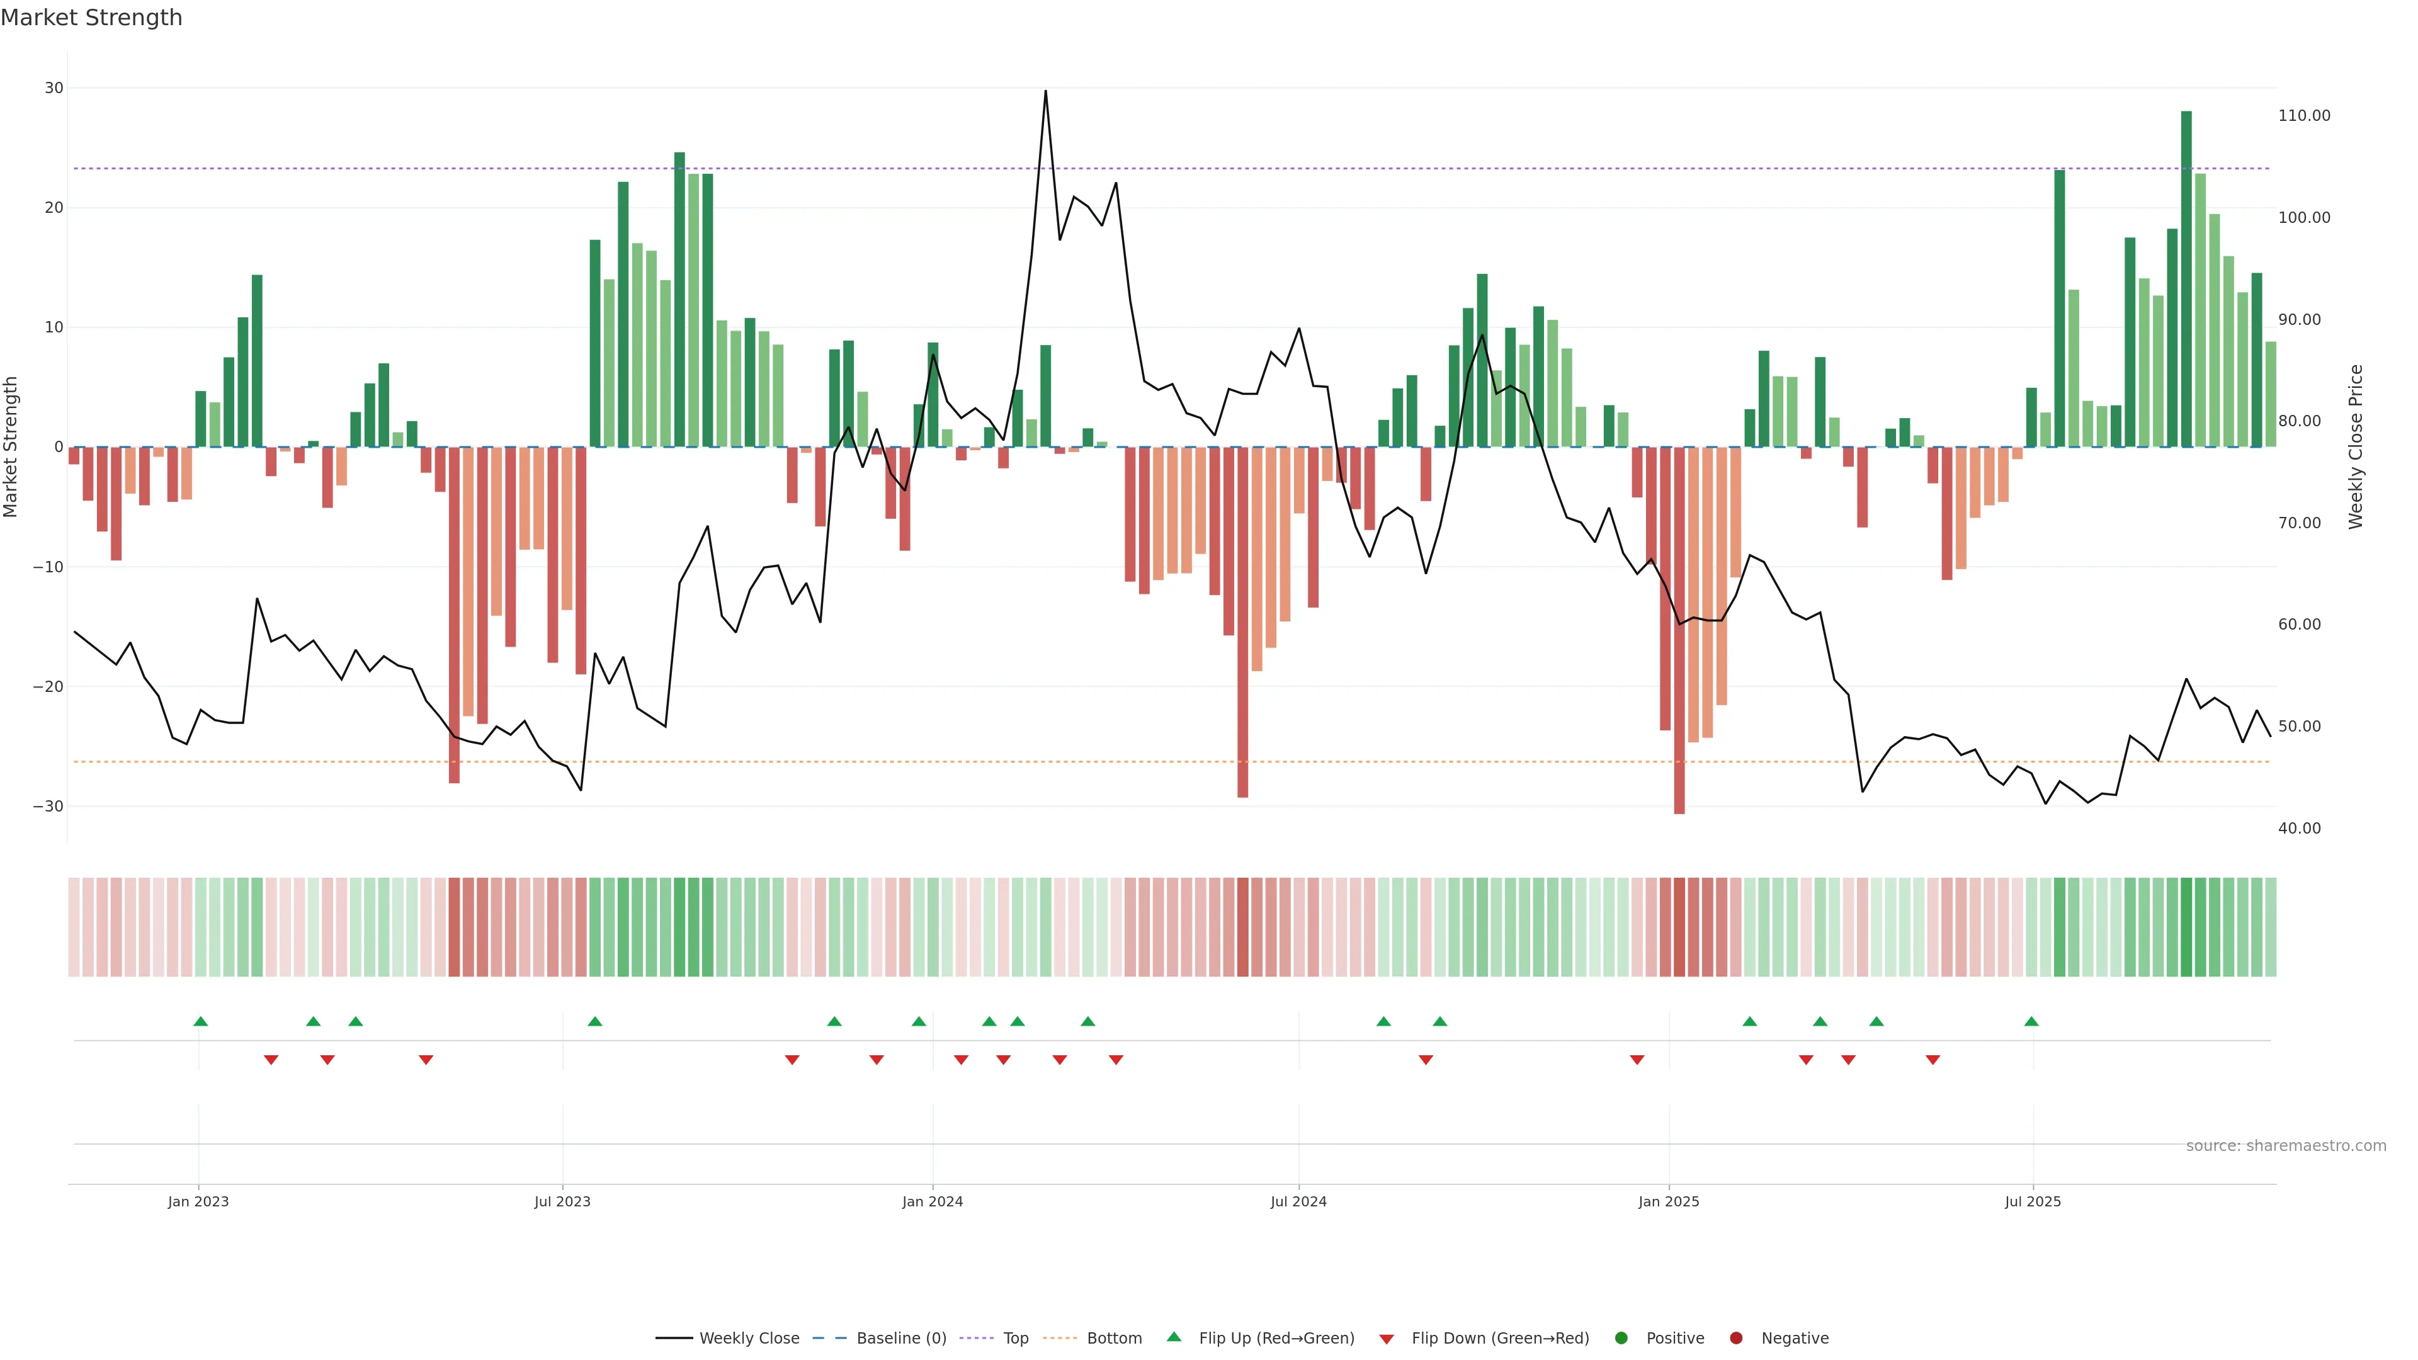Image resolution: width=2418 pixels, height=1360 pixels.
Task: Toggle the Top dotted line legend entry
Action: coord(976,1337)
